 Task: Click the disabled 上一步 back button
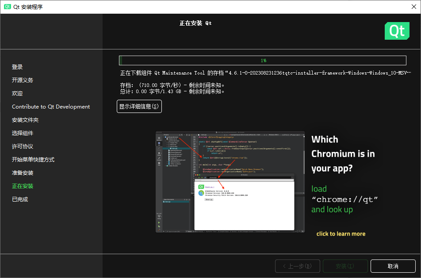tap(298, 266)
